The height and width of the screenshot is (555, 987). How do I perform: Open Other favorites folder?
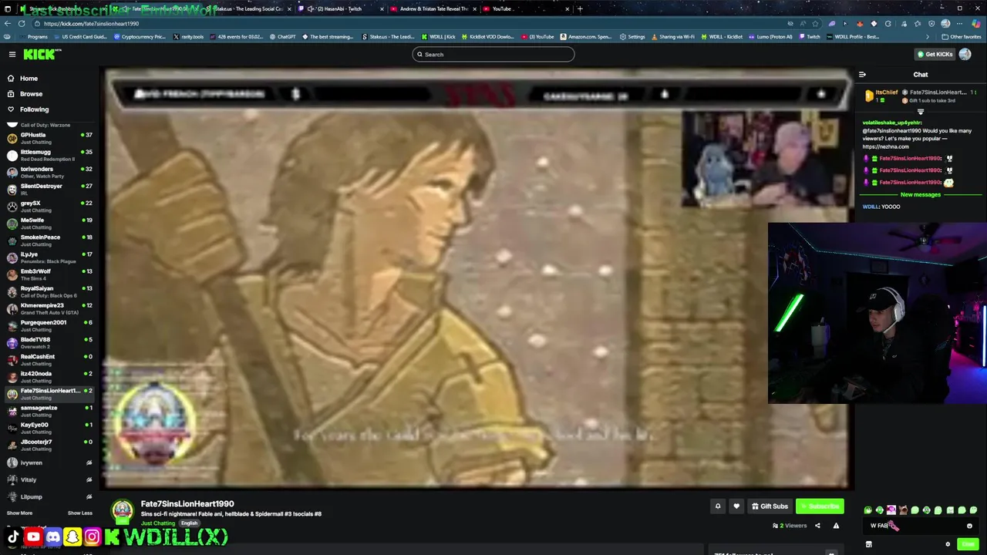click(x=962, y=36)
